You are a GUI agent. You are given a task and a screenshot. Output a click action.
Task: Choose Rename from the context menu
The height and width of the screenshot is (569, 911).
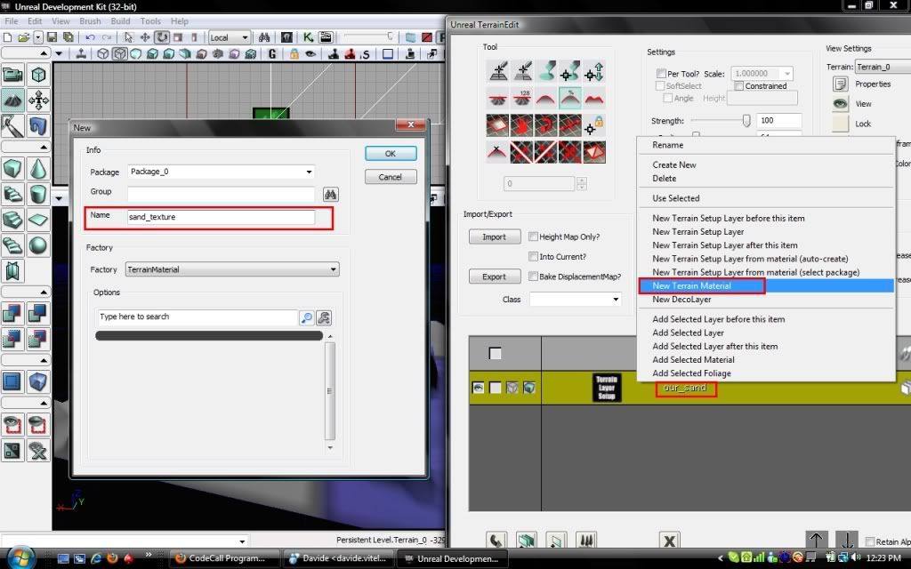(667, 145)
